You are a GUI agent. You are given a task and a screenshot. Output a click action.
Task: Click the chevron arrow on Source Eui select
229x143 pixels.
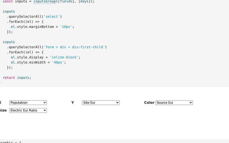[x=191, y=103]
